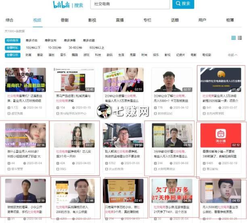Click play-count icon beside 154
The width and height of the screenshot is (247, 223).
pyautogui.click(x=58, y=108)
